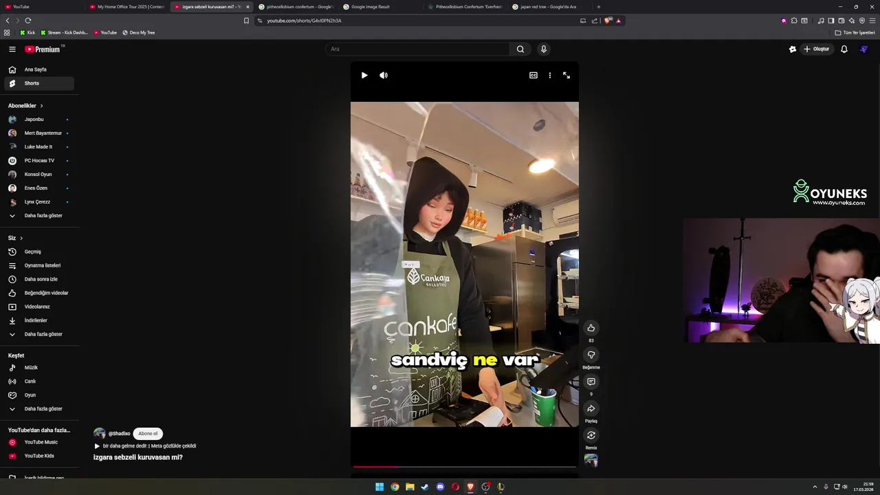The height and width of the screenshot is (495, 880).
Task: Subscribe with the Abone ol button
Action: coord(148,434)
